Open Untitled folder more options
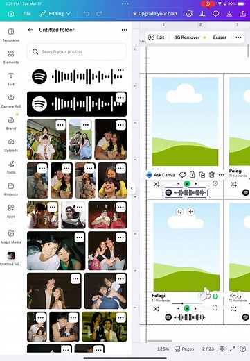 [125, 30]
